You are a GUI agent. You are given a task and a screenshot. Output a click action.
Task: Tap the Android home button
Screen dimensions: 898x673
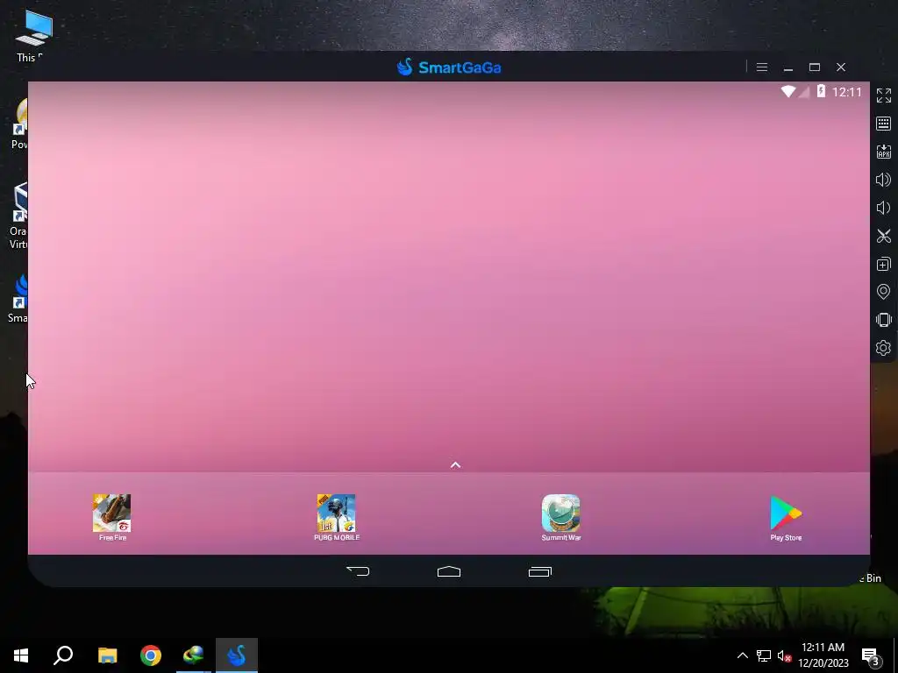click(x=449, y=571)
